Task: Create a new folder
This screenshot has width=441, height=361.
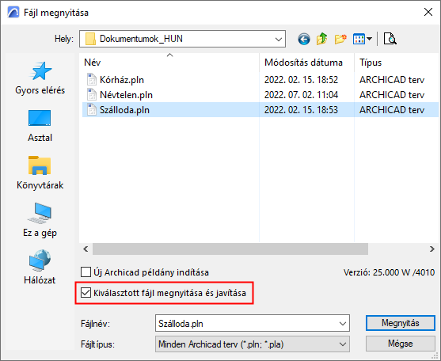Action: (x=340, y=39)
